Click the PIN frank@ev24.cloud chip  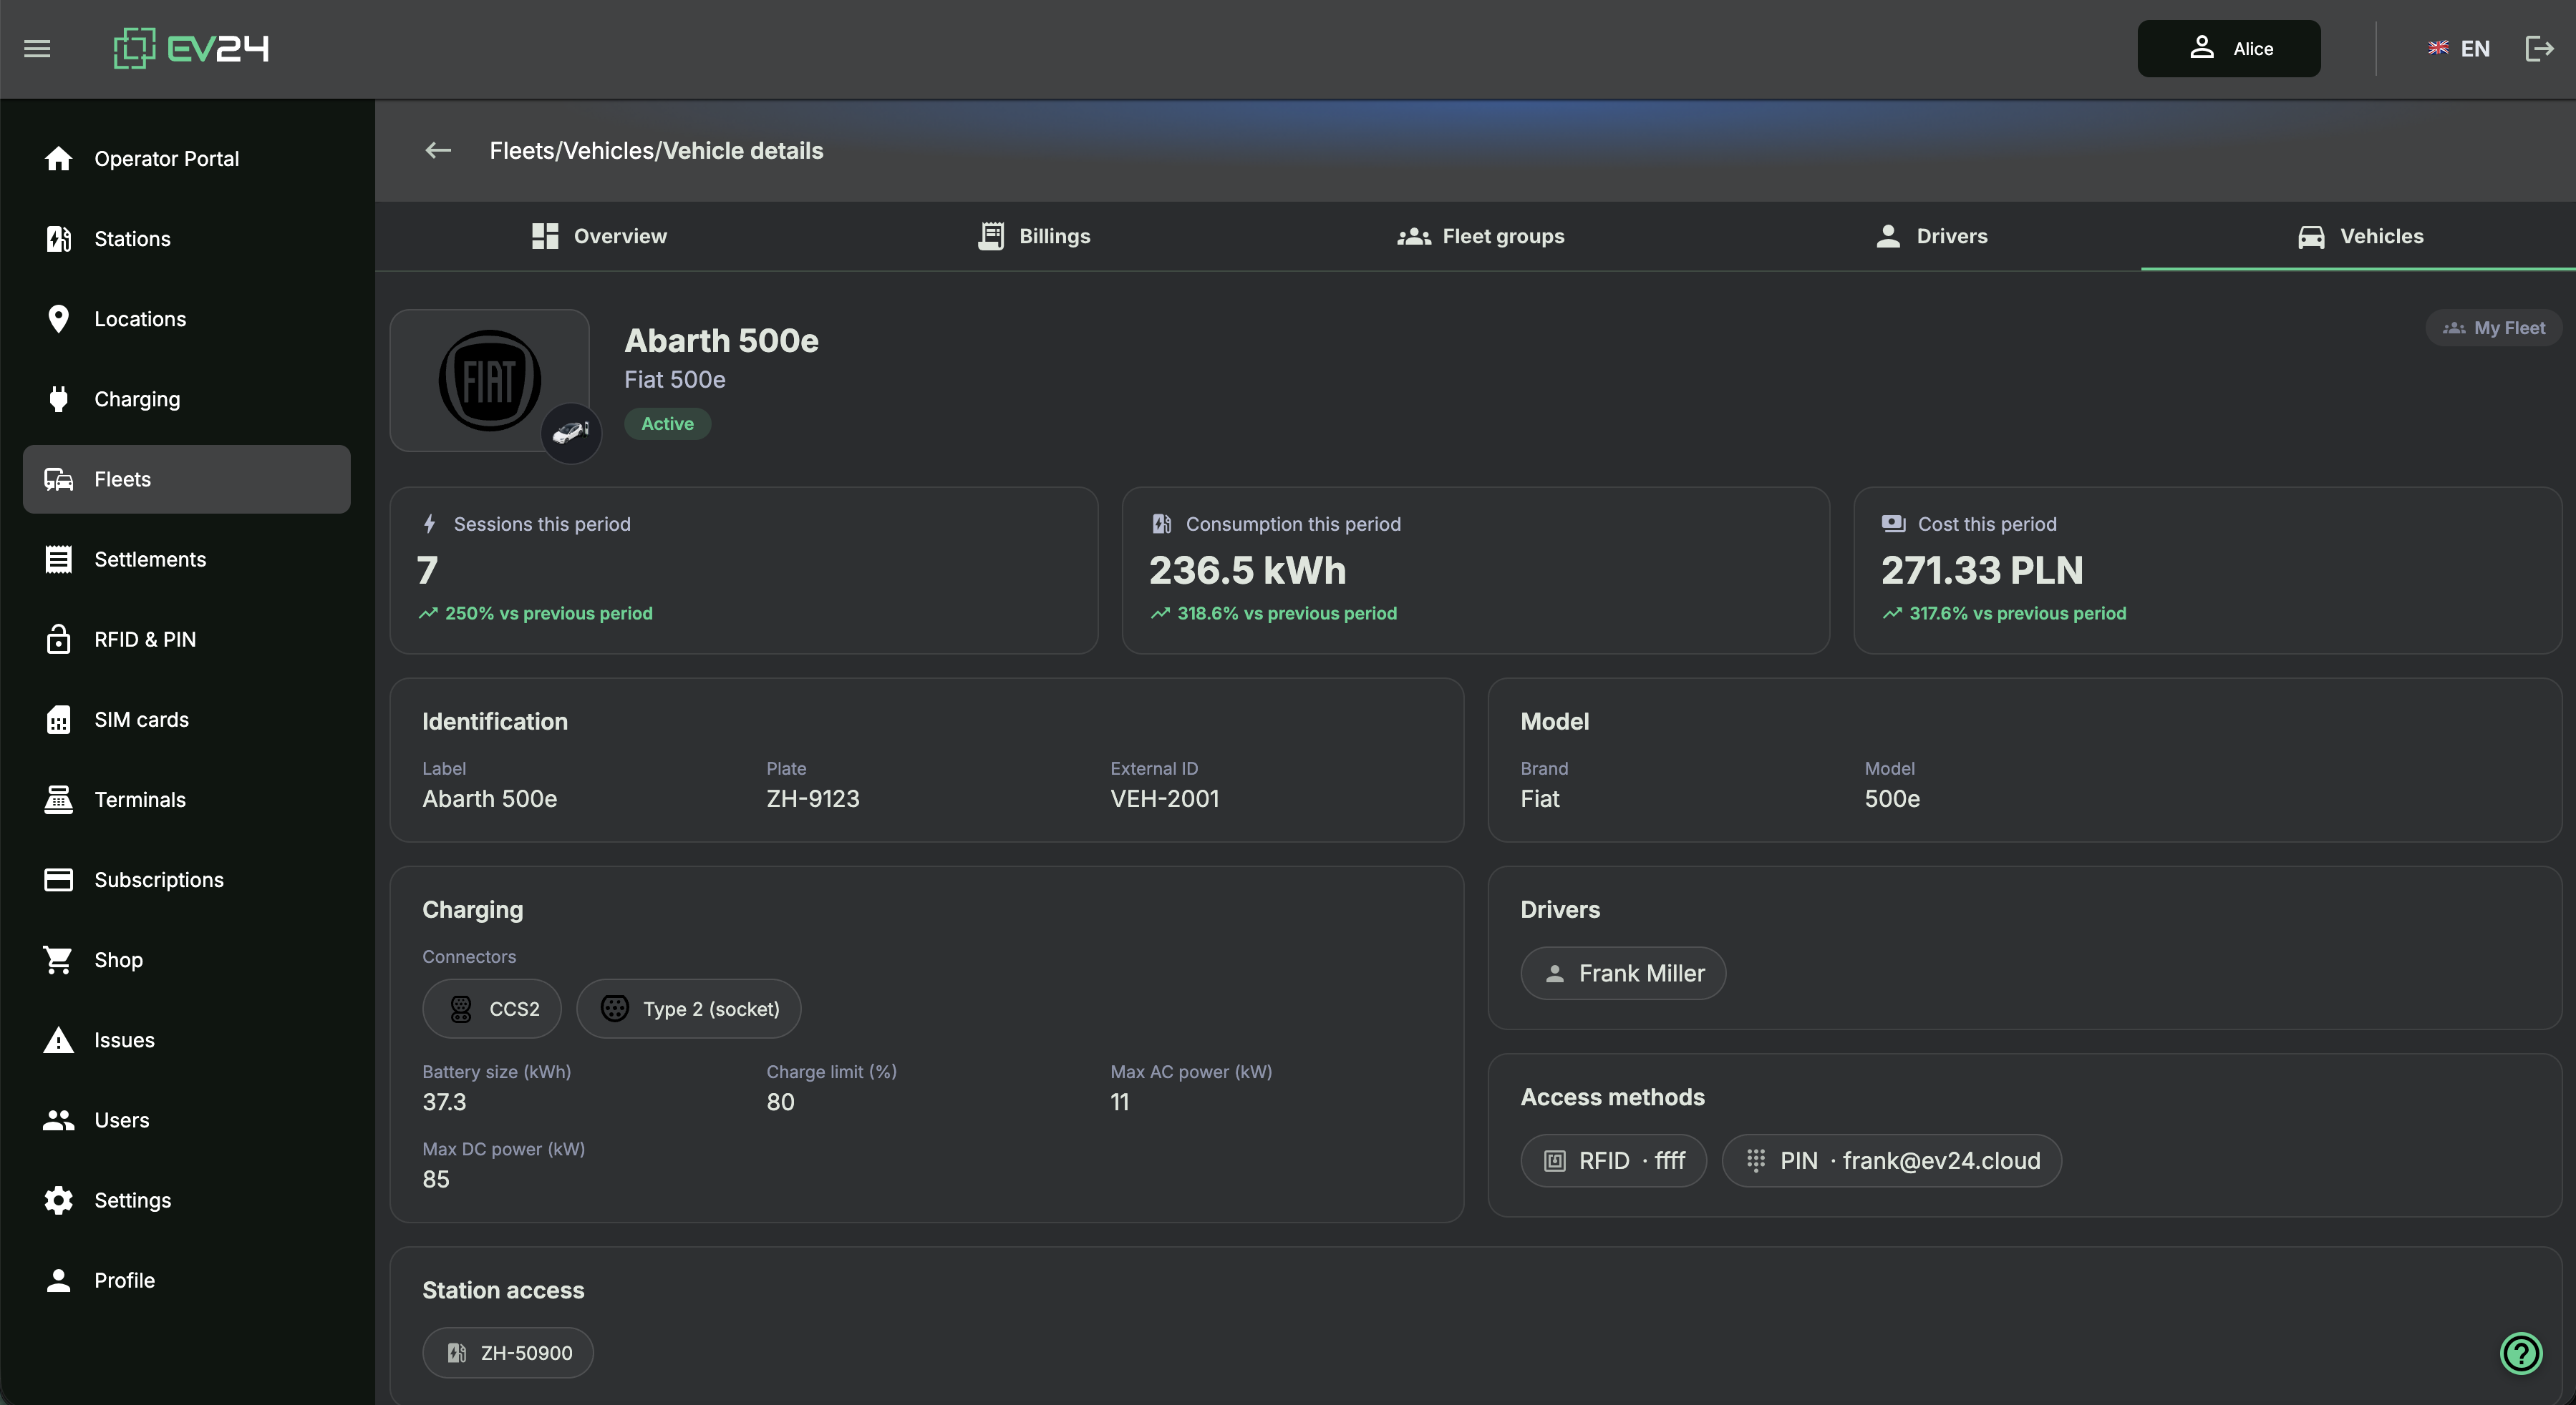(x=1892, y=1160)
